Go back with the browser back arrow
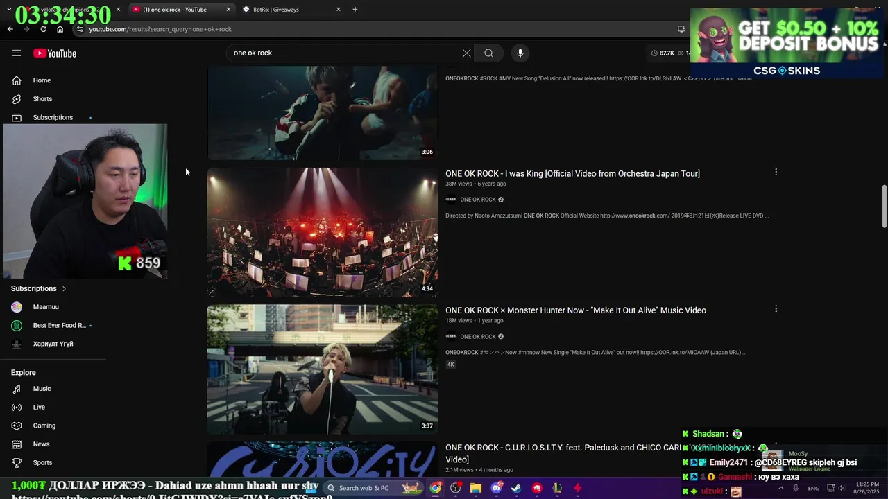888x499 pixels. [10, 29]
